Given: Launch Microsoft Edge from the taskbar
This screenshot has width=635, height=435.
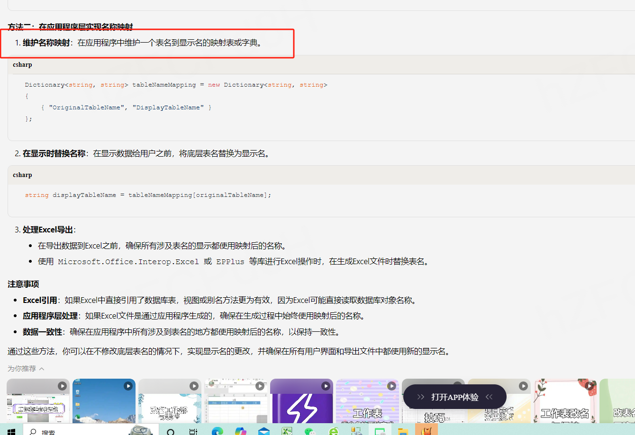Looking at the screenshot, I should tap(217, 431).
